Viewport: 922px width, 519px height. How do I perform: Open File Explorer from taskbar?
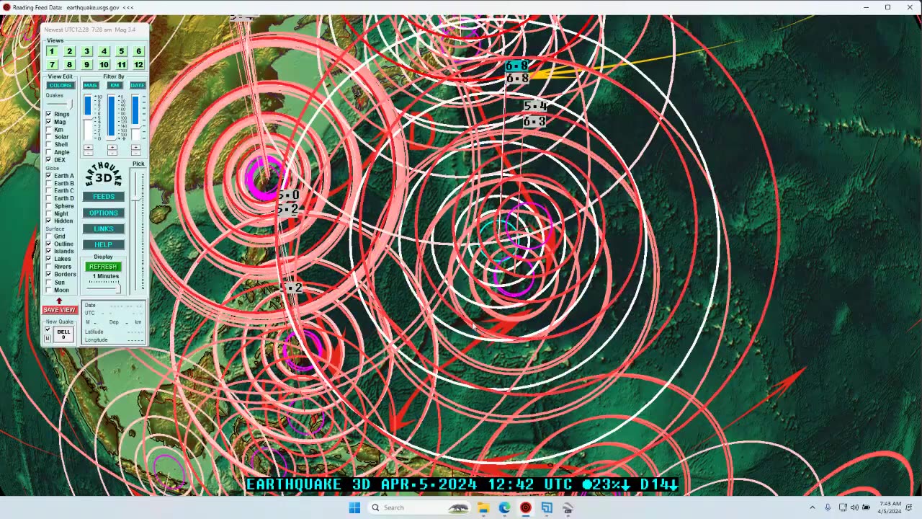point(483,507)
